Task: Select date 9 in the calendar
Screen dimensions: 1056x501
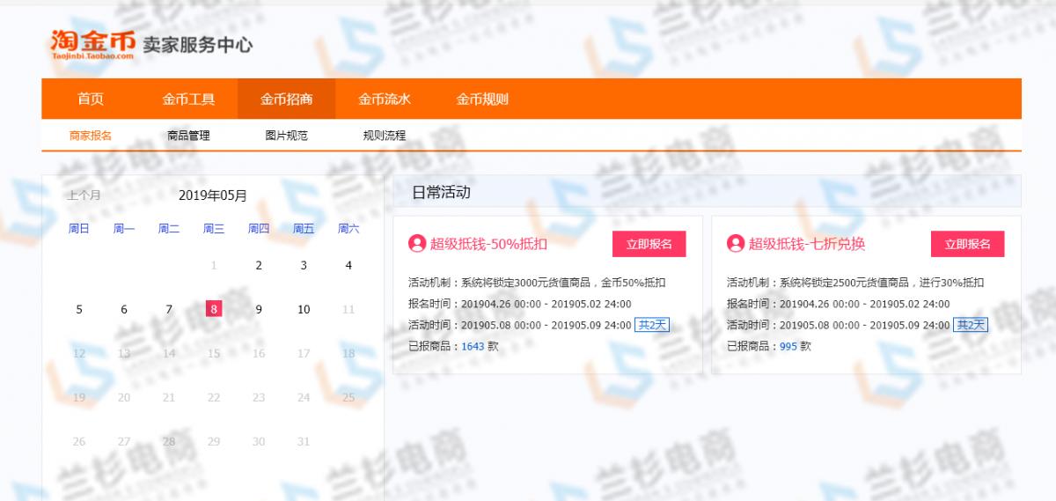Action: click(259, 309)
